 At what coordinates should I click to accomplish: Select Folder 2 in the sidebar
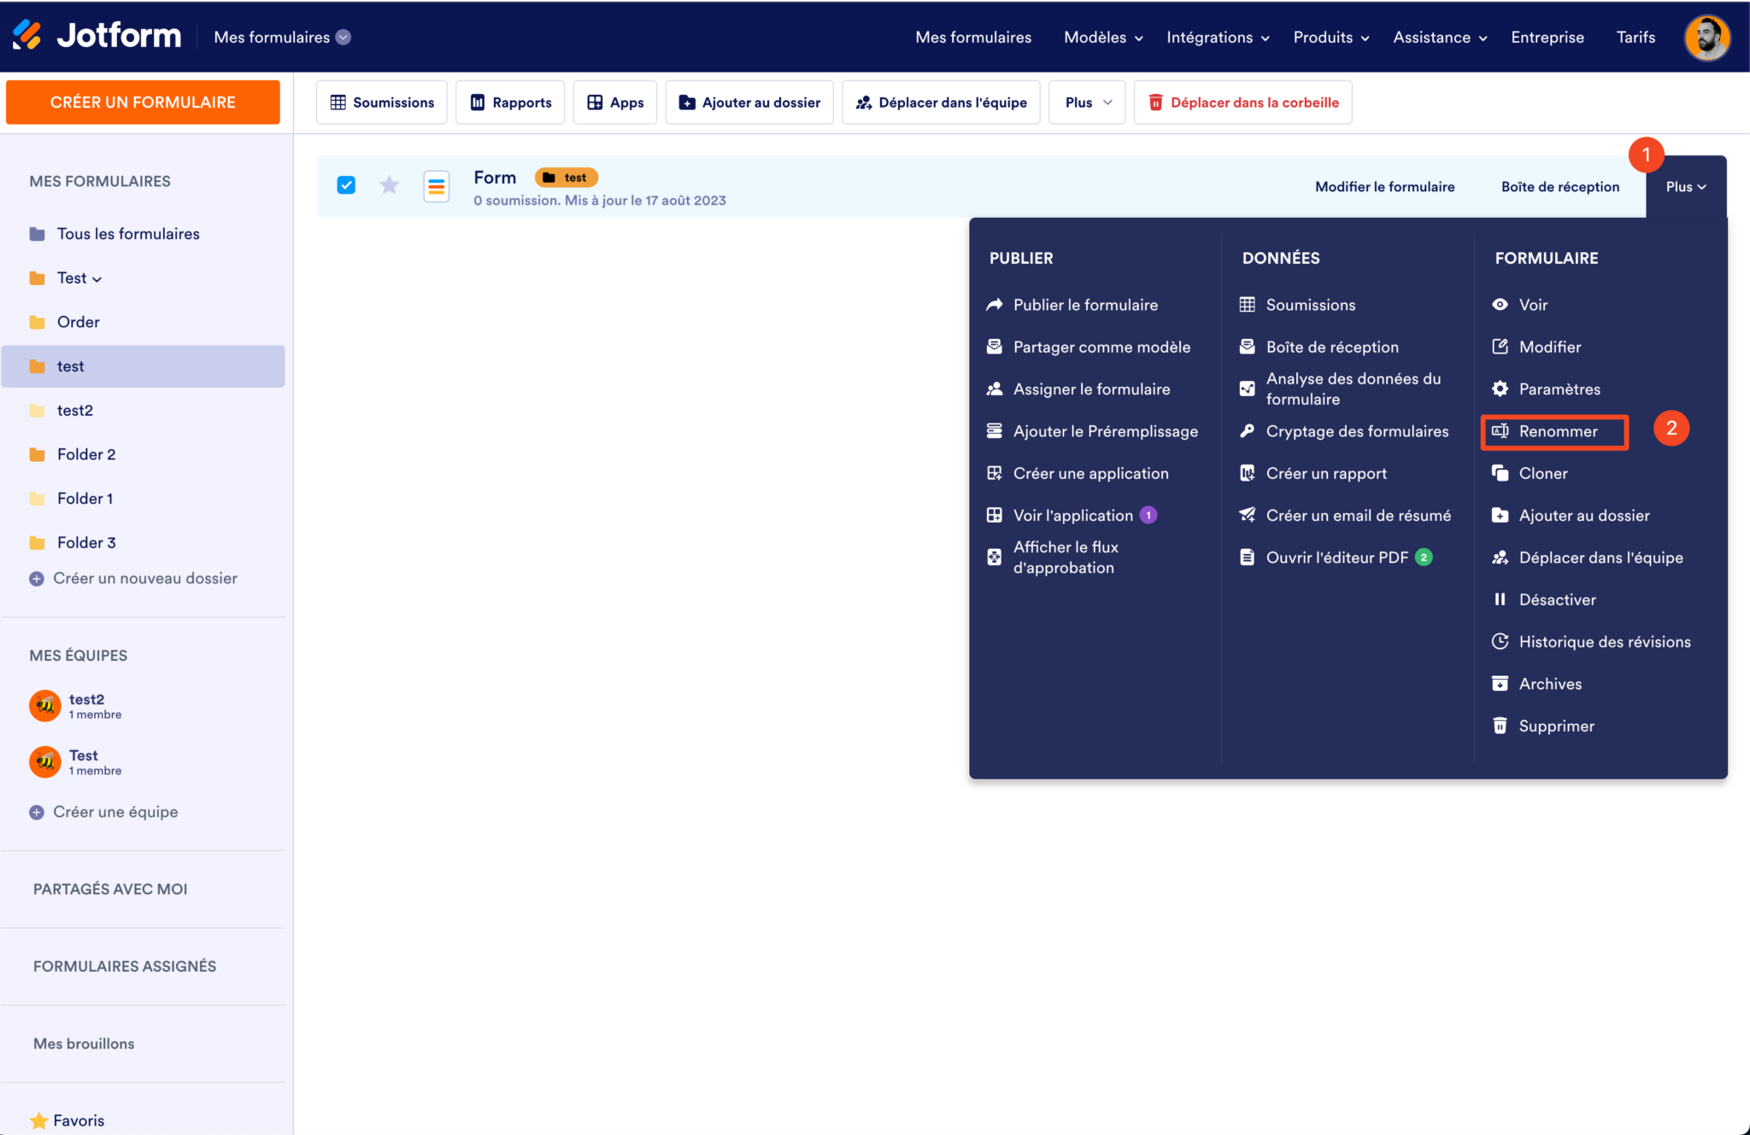86,454
